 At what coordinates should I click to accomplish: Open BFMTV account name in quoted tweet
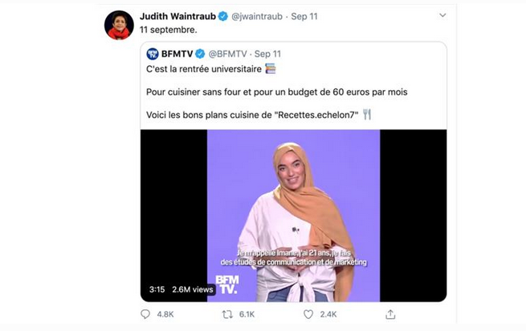pos(177,54)
